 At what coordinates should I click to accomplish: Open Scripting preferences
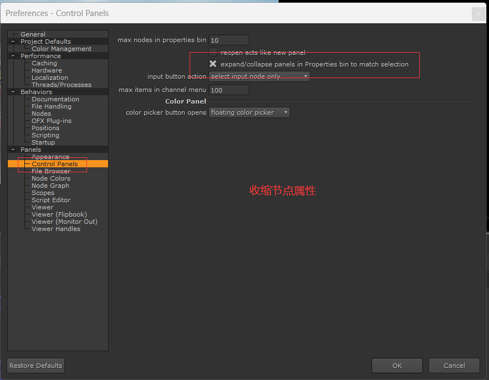pyautogui.click(x=45, y=135)
